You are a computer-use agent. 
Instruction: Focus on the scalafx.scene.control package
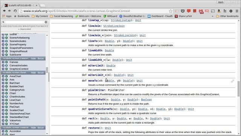tap(41, 128)
